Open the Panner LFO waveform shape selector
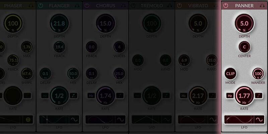Screen dimensions: 268x134 click(x=258, y=119)
